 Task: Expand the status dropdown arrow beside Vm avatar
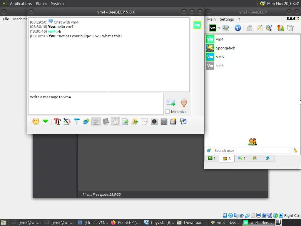pyautogui.click(x=219, y=28)
